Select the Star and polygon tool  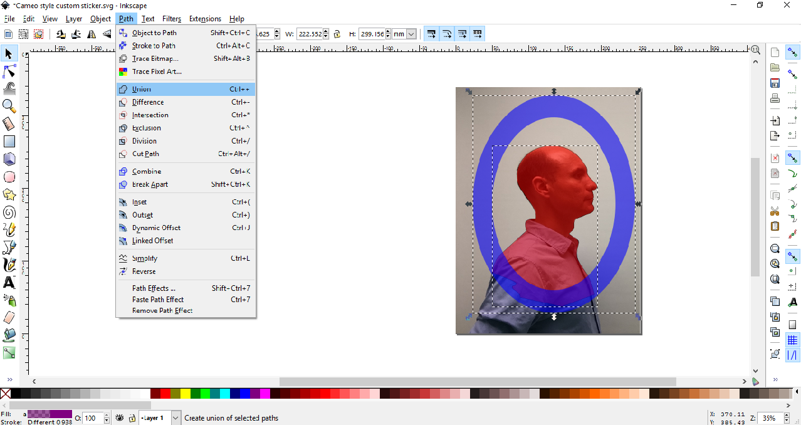click(9, 194)
